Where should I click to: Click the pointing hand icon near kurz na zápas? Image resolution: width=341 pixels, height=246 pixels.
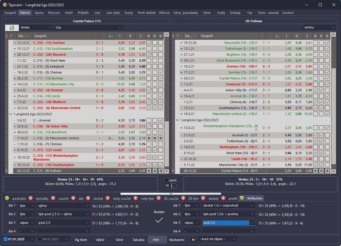(x=193, y=239)
